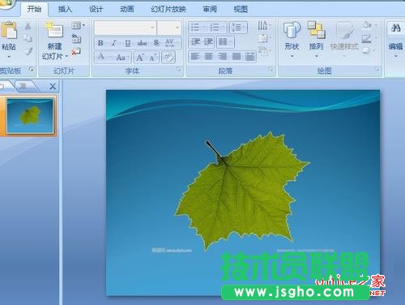Open the 开始 ribbon tab
Viewport: 405px width, 305px height.
coord(35,9)
